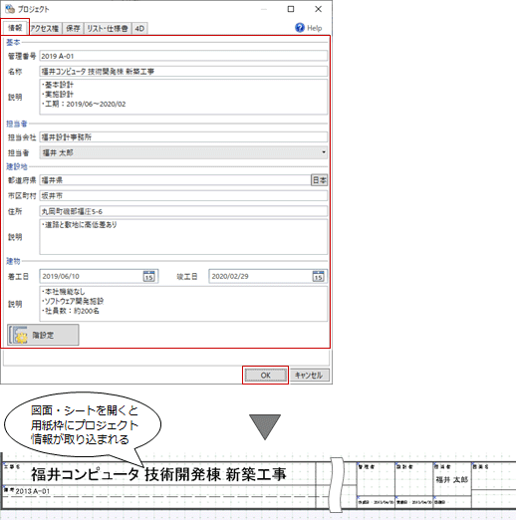Screen dimensions: 516x520
Task: Click the 建物 section header
Action: coord(13,261)
